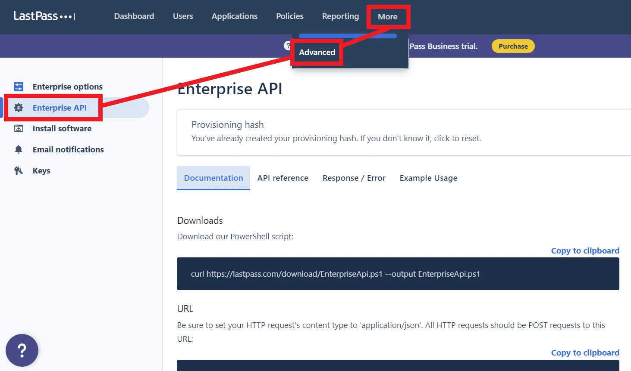631x371 pixels.
Task: Click the Provisioning hash reset card
Action: coord(404,133)
